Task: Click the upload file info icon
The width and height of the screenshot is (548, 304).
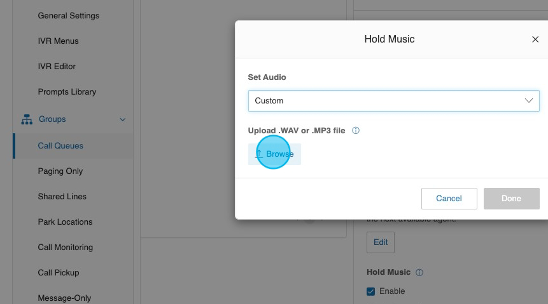Action: click(x=356, y=131)
